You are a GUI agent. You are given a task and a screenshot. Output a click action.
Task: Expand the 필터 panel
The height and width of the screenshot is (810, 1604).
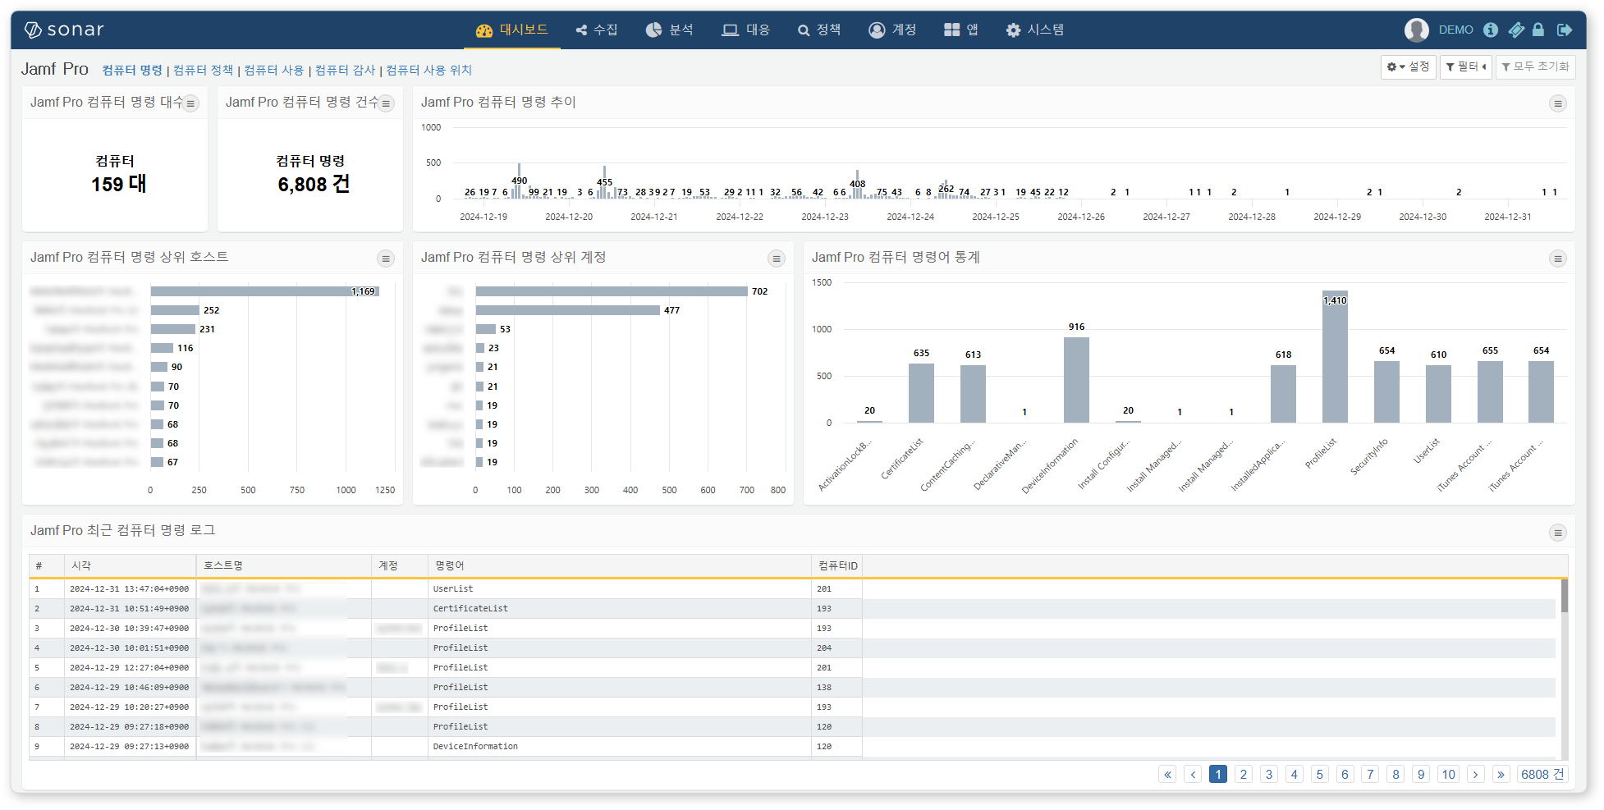coord(1465,66)
